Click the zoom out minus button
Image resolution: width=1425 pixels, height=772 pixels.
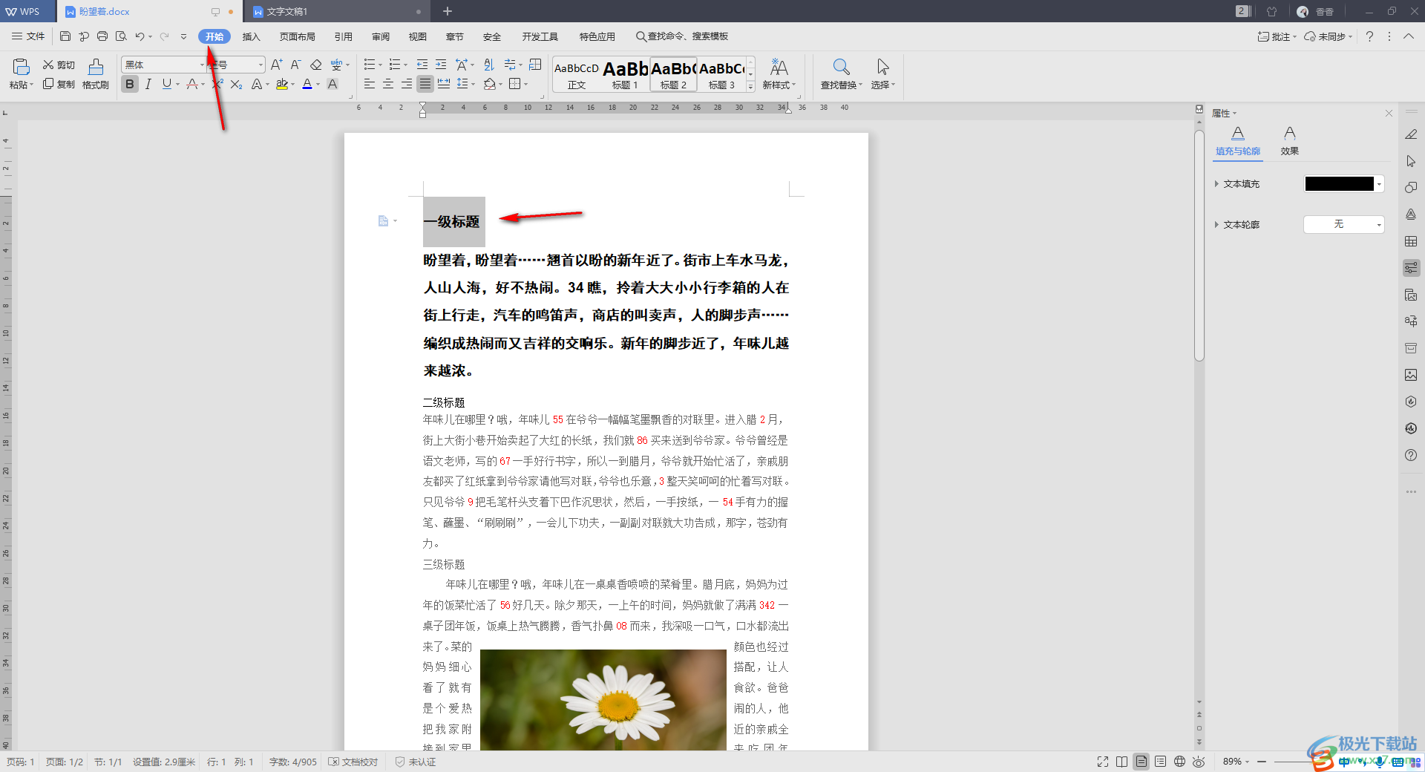click(1261, 762)
